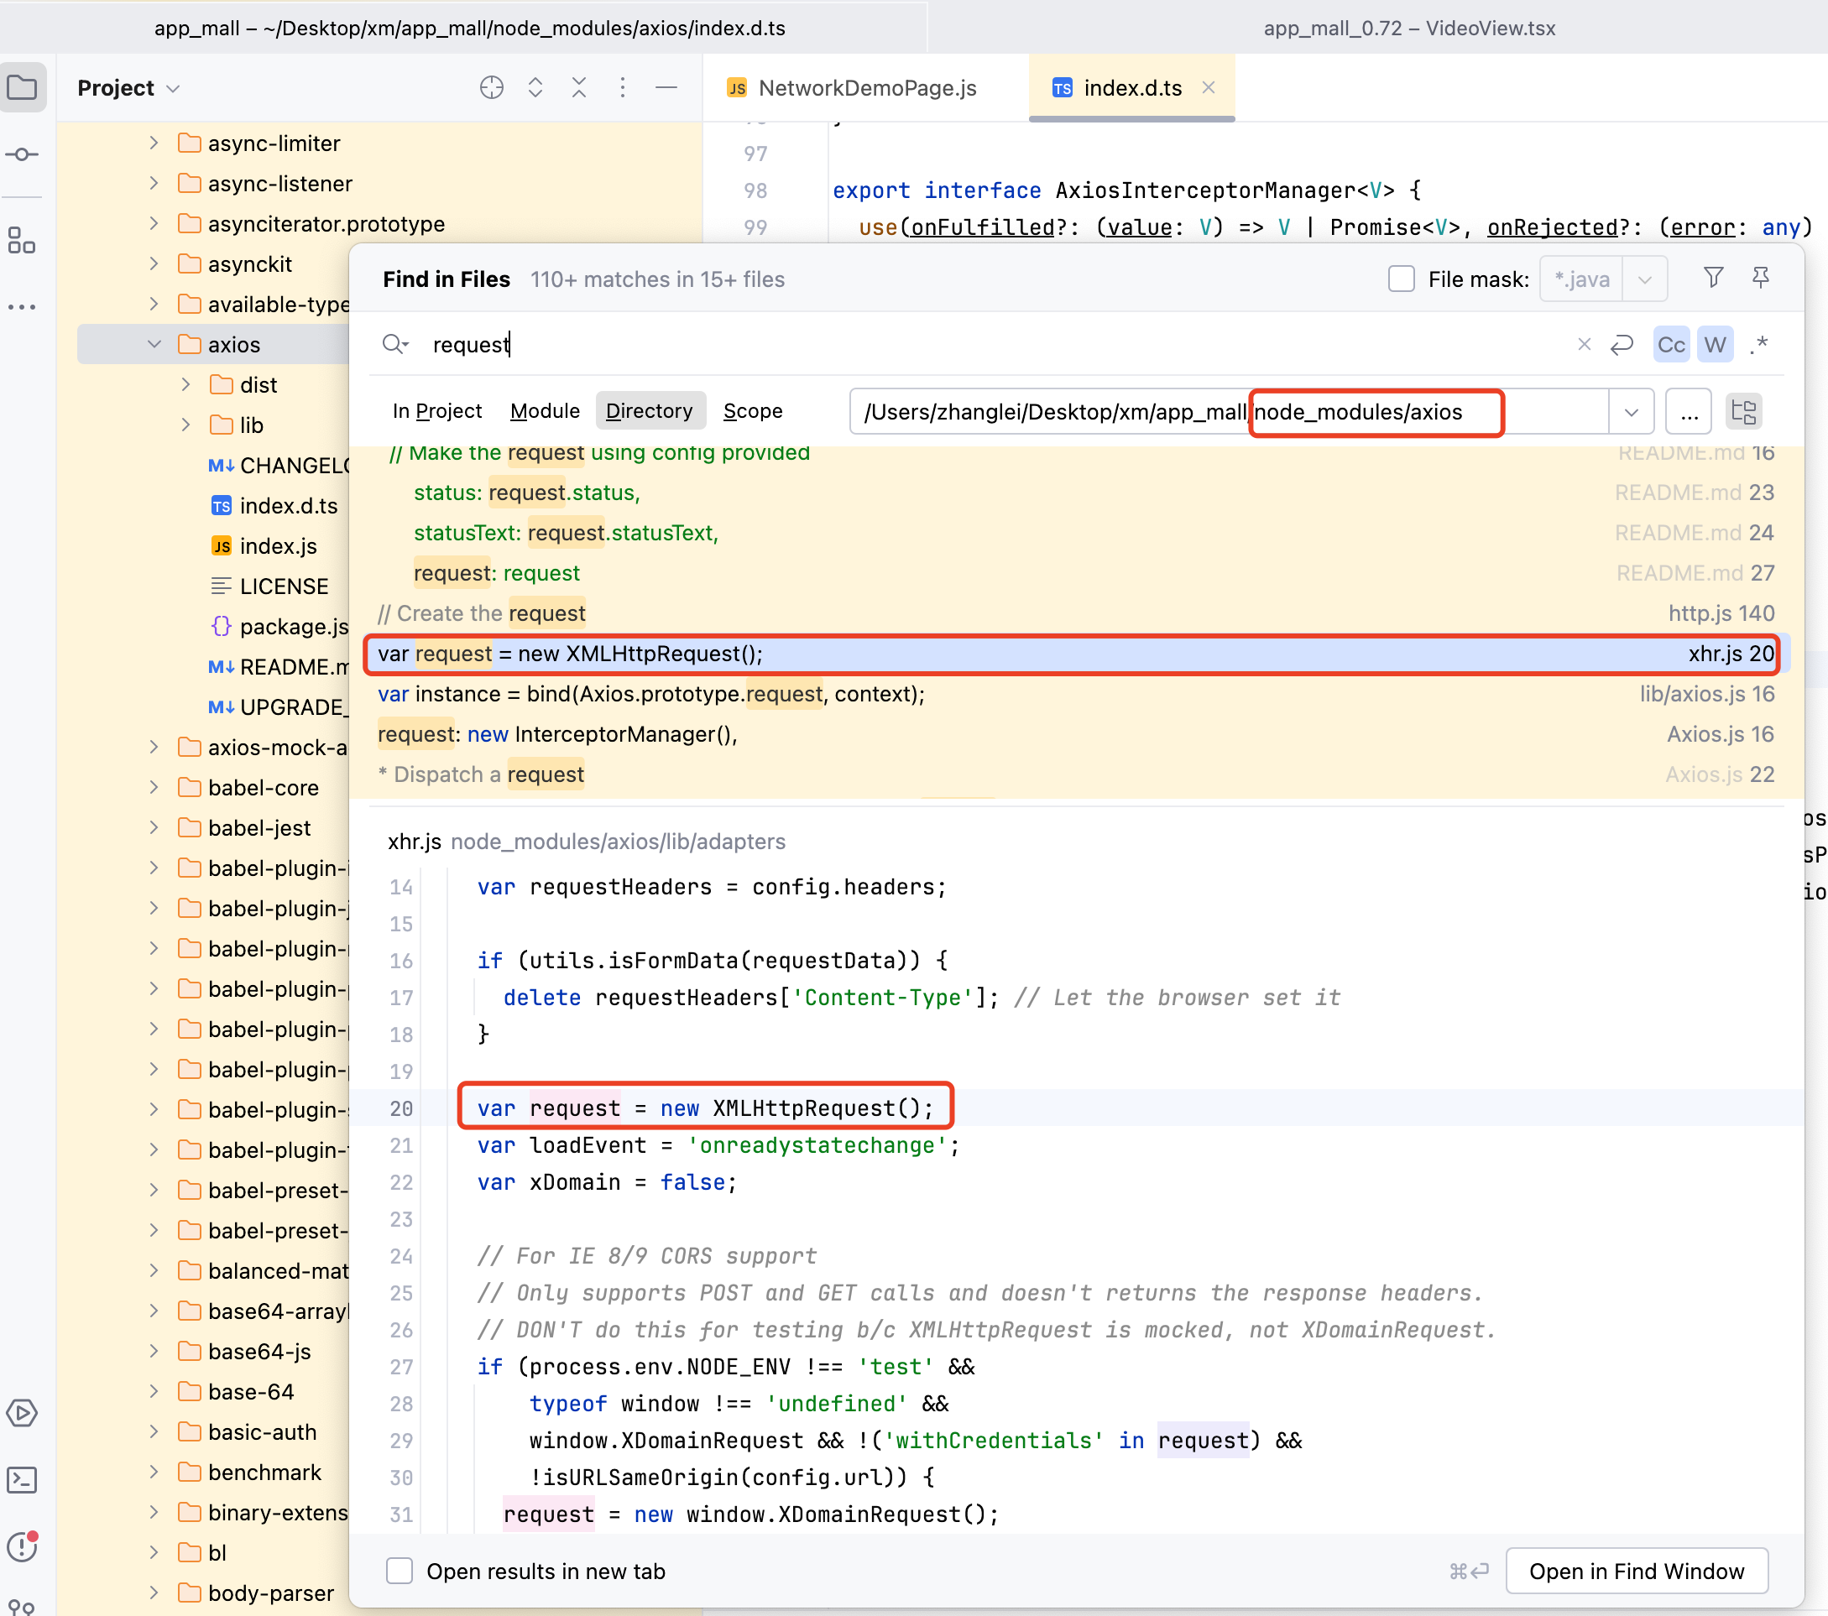Collapse the axios folder
Viewport: 1828px width, 1616px height.
[154, 344]
